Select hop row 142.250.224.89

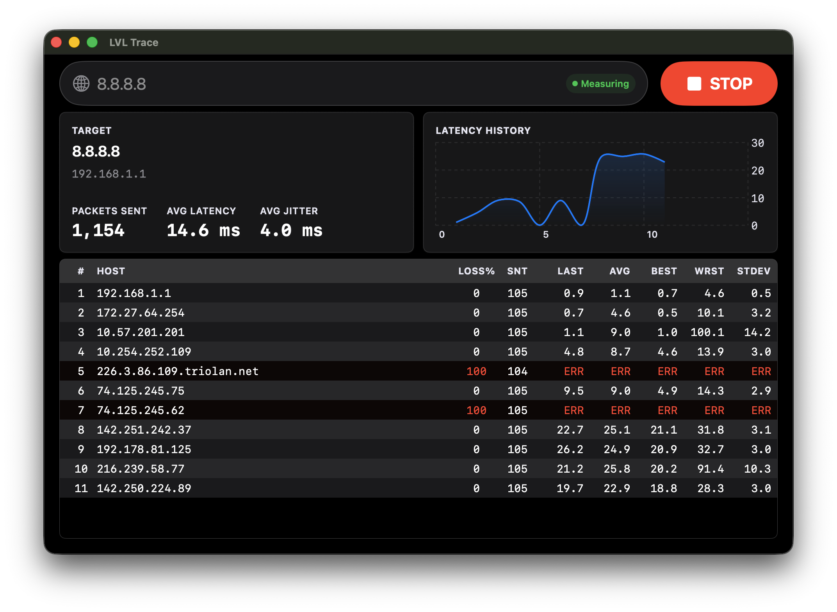(418, 488)
